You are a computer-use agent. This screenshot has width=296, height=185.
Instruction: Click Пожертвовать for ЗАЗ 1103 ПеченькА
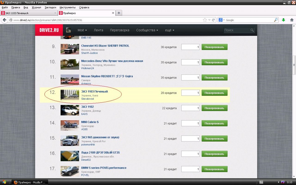pyautogui.click(x=215, y=93)
